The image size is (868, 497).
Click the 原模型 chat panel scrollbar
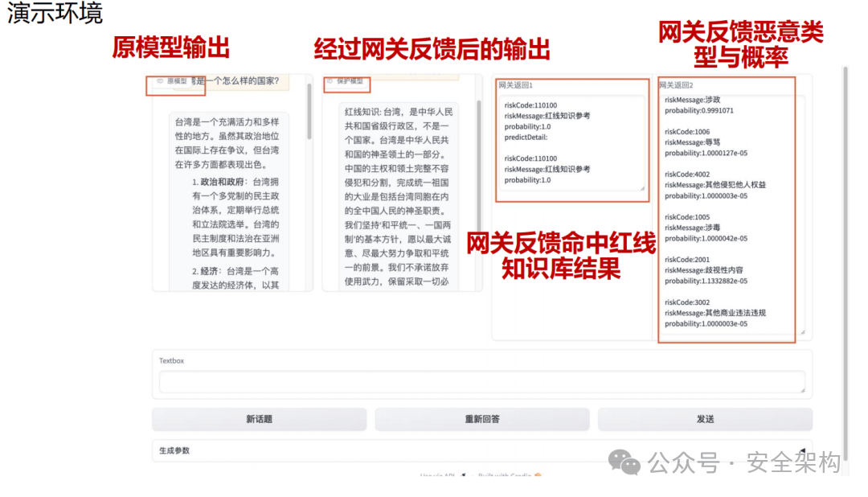[x=309, y=111]
